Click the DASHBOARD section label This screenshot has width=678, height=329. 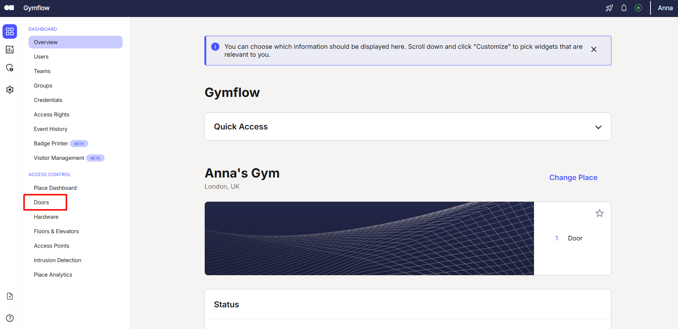tap(43, 29)
